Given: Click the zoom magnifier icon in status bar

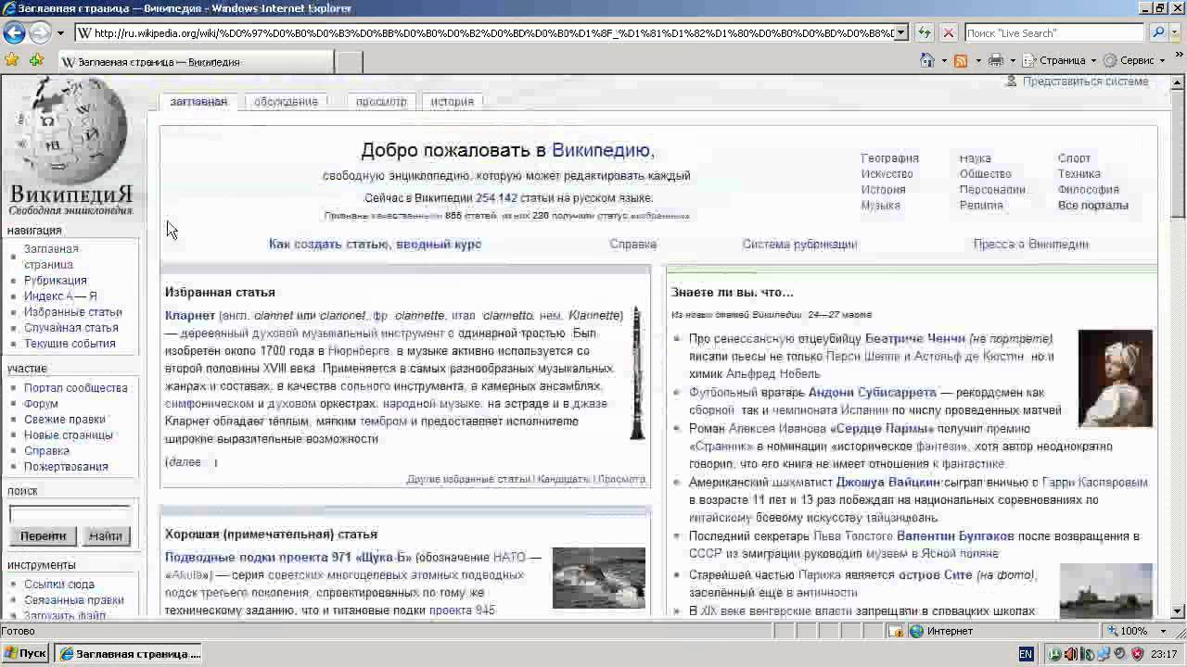Looking at the screenshot, I should [1113, 632].
